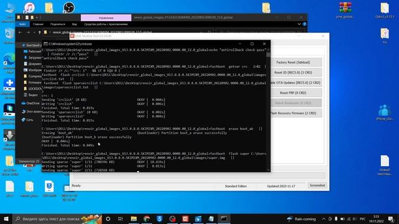Select the Управление contextual tab
This screenshot has height=224, width=399.
(x=106, y=18)
